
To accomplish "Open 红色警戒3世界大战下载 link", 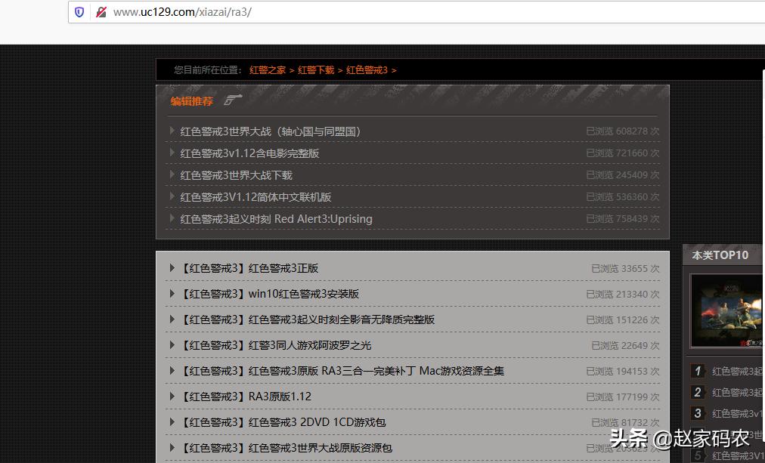I will [236, 175].
